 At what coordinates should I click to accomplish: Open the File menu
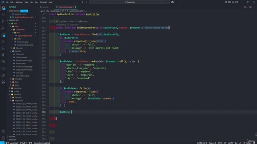pyautogui.click(x=7, y=2)
